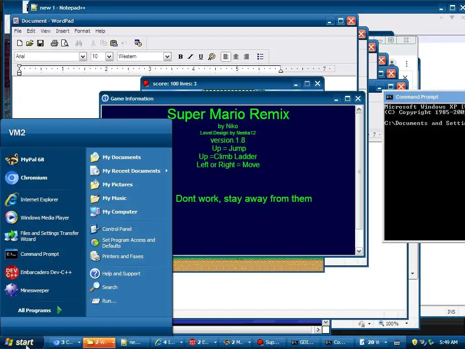Toggle Bullets list style in WordPad
Viewport: 465px width, 349px height.
click(260, 57)
